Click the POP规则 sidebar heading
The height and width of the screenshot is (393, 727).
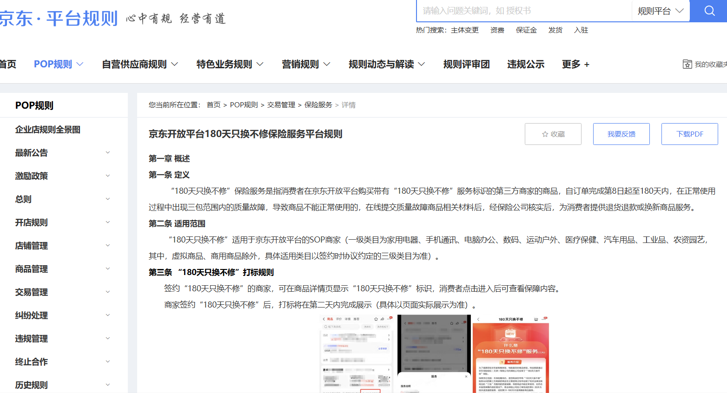34,105
